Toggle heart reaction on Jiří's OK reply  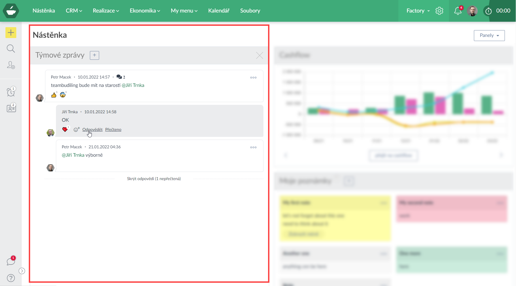pyautogui.click(x=65, y=129)
